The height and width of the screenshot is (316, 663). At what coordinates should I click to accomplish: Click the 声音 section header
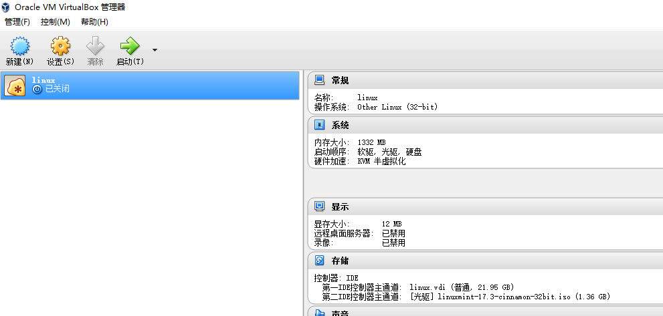click(x=486, y=312)
